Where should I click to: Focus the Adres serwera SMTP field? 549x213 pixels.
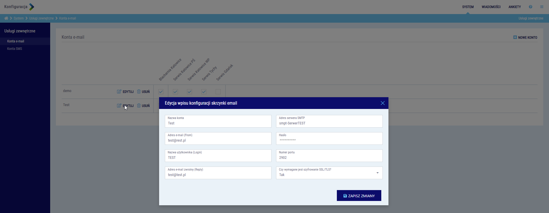pos(329,123)
